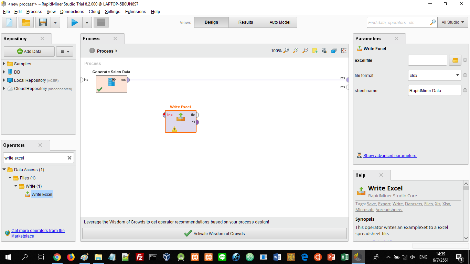
Task: Click the zoom out magnifier icon
Action: point(305,51)
